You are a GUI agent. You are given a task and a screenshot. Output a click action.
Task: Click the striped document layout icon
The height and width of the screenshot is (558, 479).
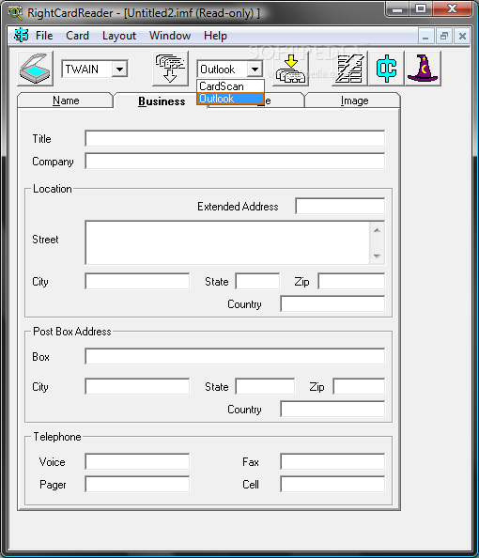tap(349, 69)
